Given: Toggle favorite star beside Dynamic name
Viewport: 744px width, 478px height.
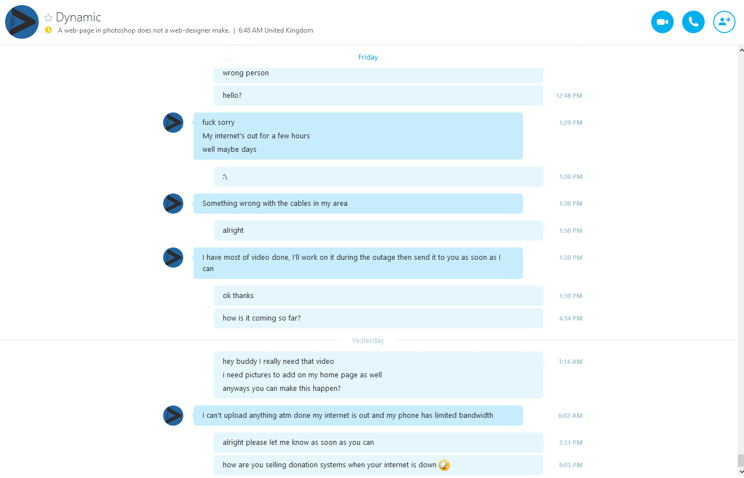Looking at the screenshot, I should point(48,18).
